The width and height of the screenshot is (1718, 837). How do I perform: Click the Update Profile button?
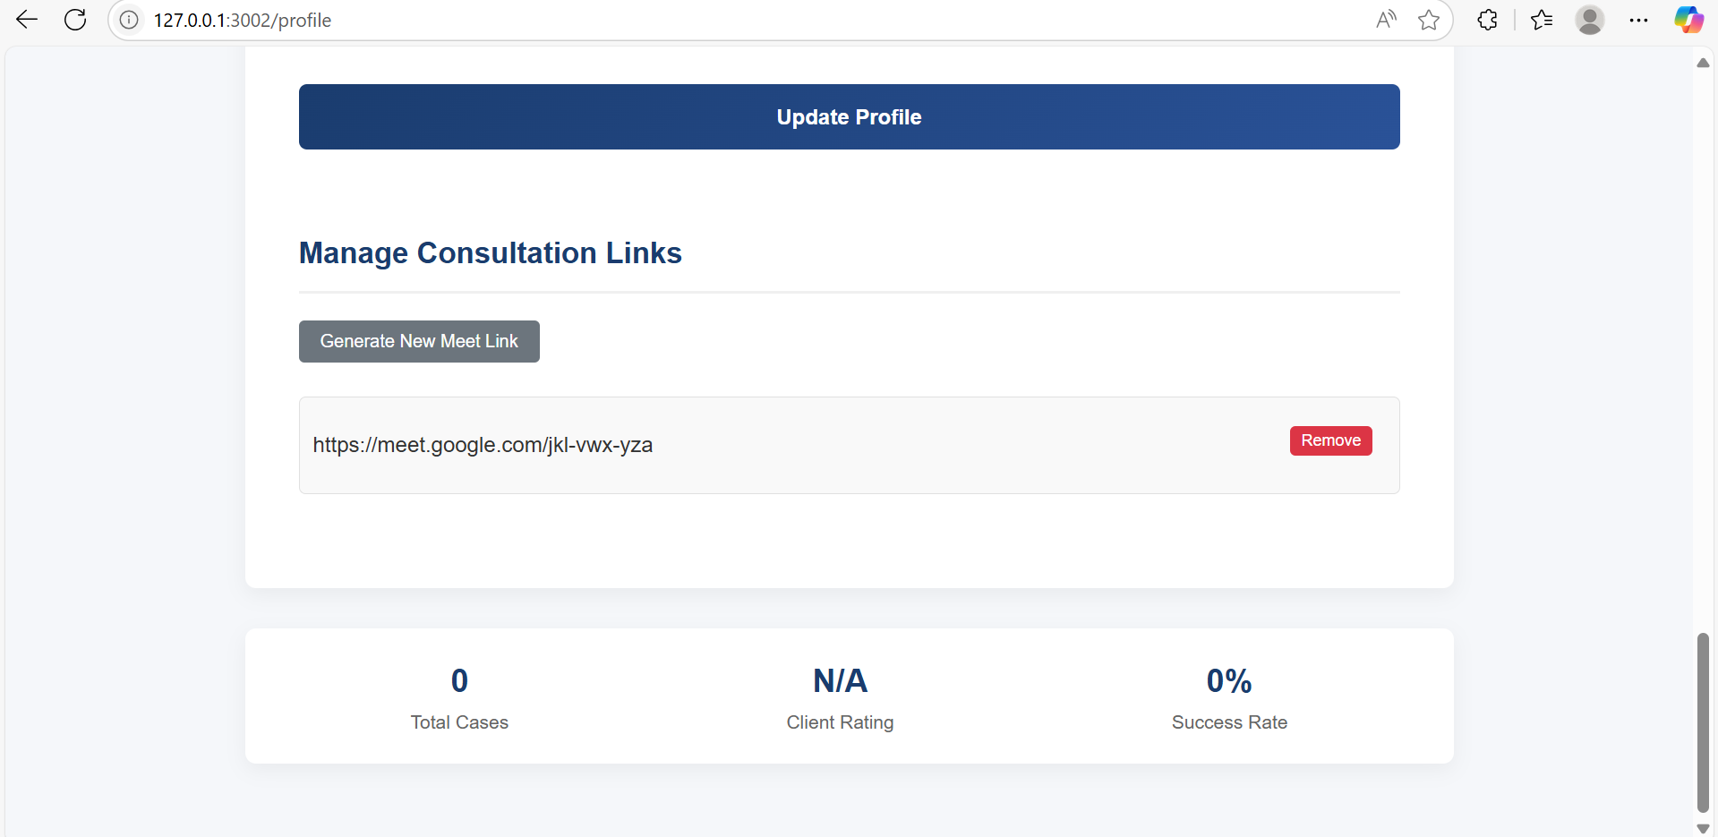point(849,117)
